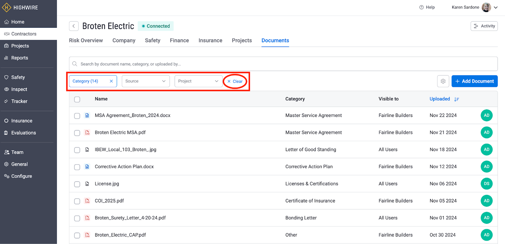The width and height of the screenshot is (505, 244).
Task: Click the Connected status badge
Action: click(156, 26)
